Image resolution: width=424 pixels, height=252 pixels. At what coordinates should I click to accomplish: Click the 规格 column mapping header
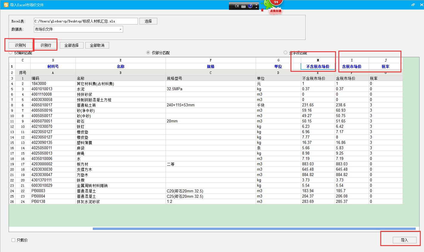coord(211,66)
